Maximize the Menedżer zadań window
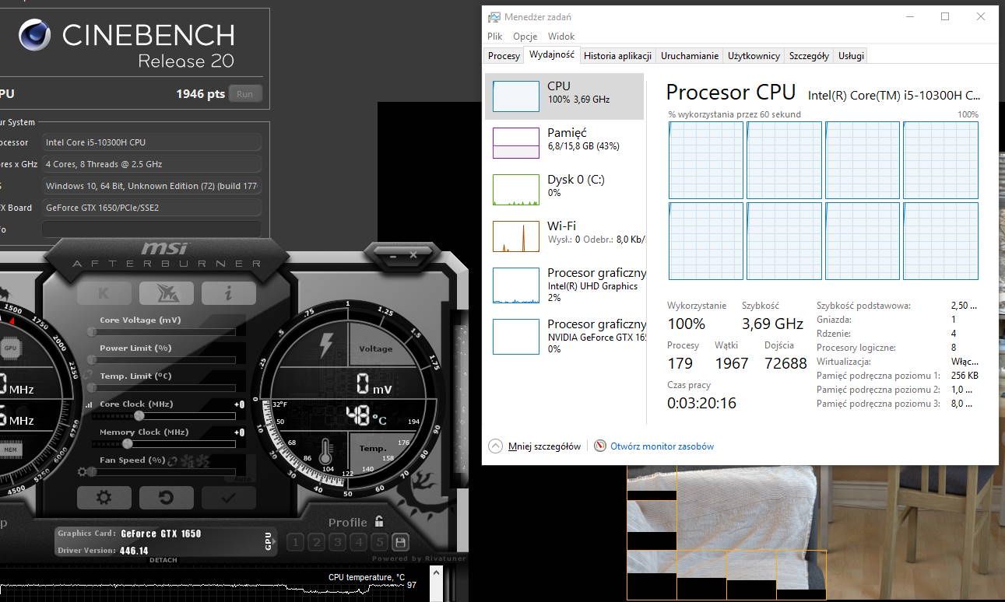This screenshot has height=602, width=1005. pos(945,16)
